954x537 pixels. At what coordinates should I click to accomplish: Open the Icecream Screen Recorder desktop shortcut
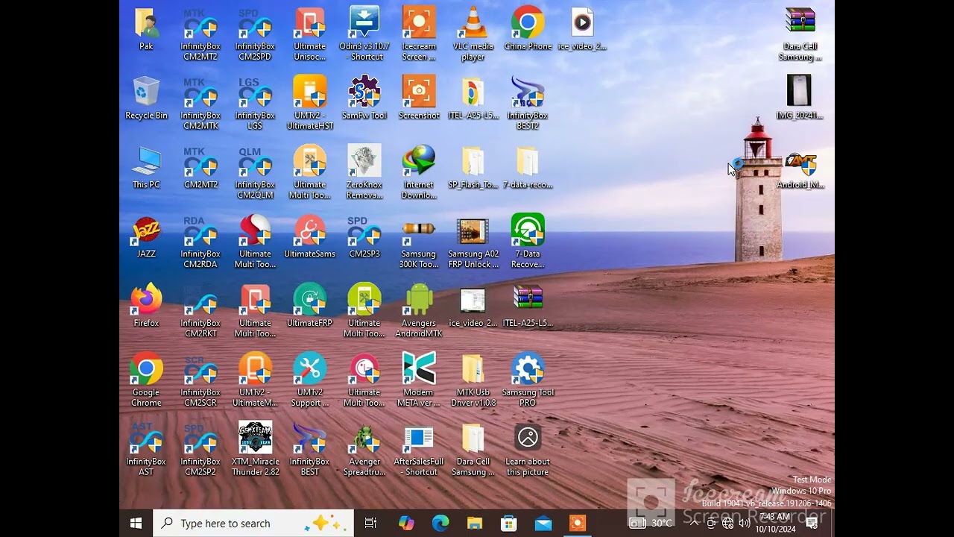click(x=418, y=23)
